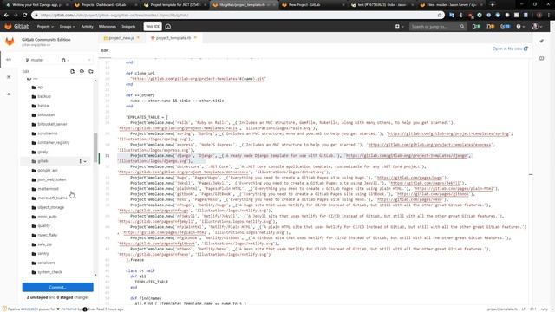The width and height of the screenshot is (555, 312).
Task: Bookmark page with the star icon
Action: coord(440,16)
